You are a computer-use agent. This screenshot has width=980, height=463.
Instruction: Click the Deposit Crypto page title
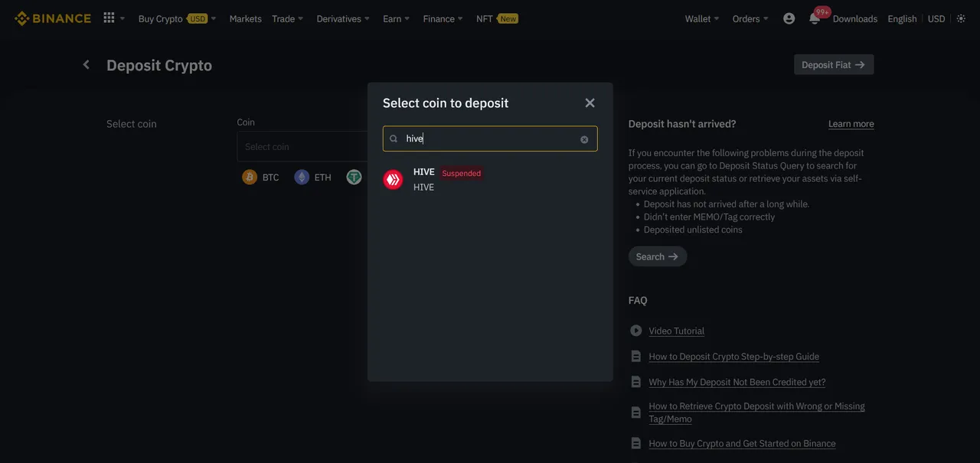159,65
